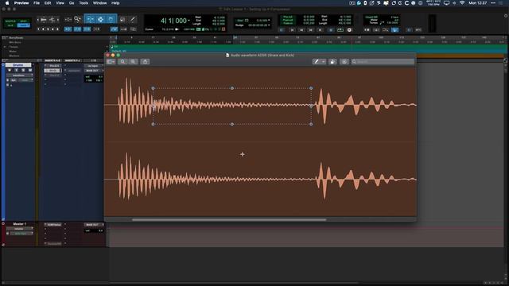
Task: Click the Record transport button
Action: point(349,30)
